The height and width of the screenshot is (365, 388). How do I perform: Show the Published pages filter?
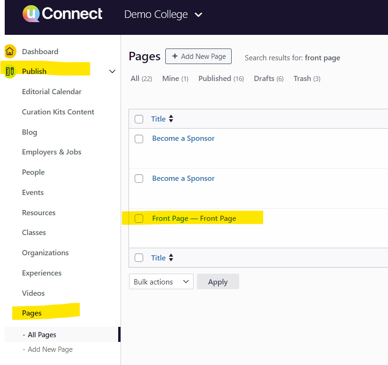221,79
